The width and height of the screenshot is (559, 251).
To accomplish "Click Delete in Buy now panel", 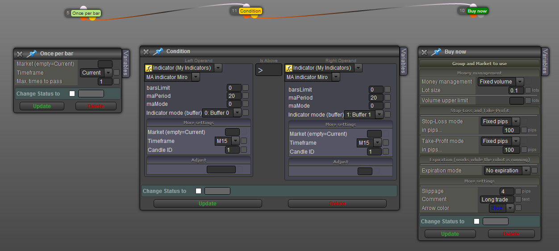I will tap(511, 234).
